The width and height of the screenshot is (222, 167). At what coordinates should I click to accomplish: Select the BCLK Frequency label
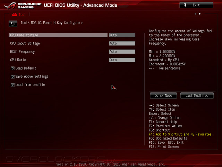coord(22,52)
